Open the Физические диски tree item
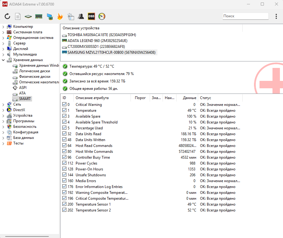The width and height of the screenshot is (283, 238). point(35,77)
